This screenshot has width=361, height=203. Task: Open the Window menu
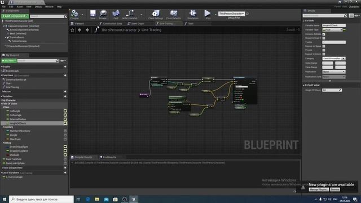pos(49,7)
